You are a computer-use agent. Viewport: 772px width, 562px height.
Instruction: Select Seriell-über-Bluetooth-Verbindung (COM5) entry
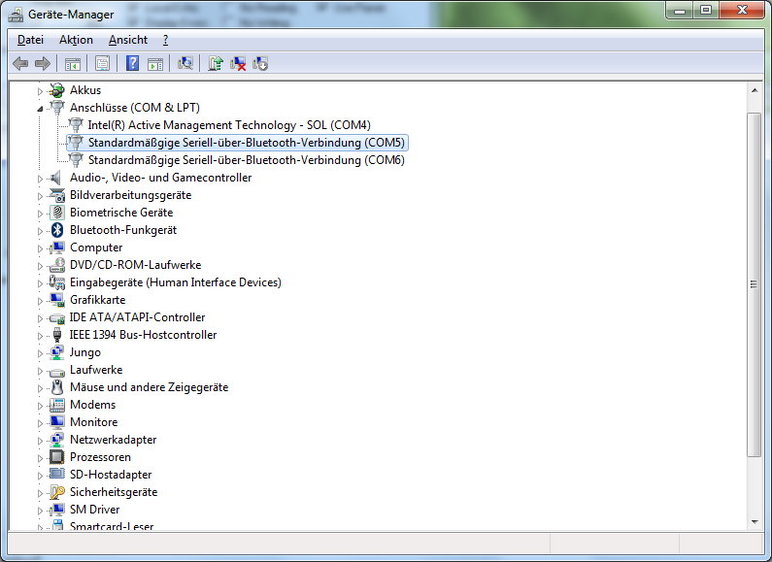[247, 143]
